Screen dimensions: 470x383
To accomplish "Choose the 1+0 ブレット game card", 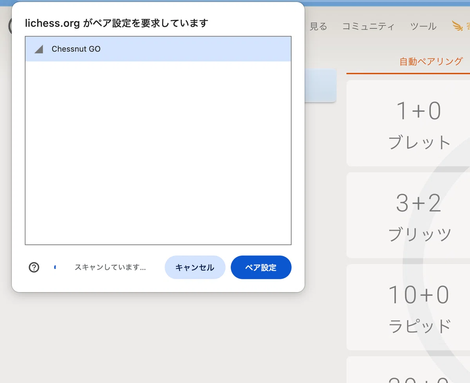I will pyautogui.click(x=408, y=123).
